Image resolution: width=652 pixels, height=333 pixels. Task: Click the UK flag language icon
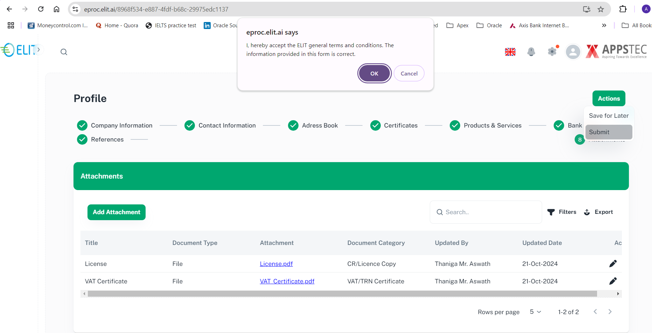[x=510, y=52]
